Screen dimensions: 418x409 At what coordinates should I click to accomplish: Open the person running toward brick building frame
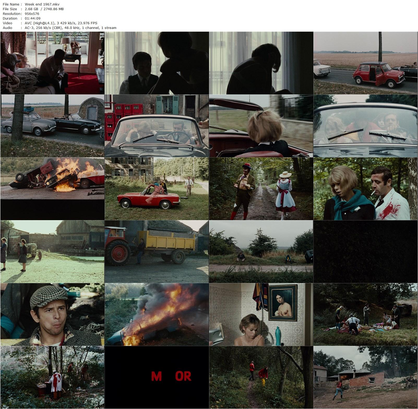pyautogui.click(x=365, y=377)
